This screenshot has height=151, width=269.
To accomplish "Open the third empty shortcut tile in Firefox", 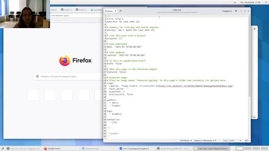I will tap(67, 95).
